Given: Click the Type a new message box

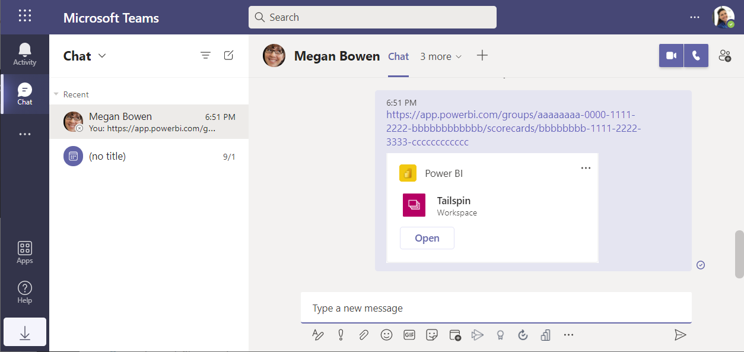Looking at the screenshot, I should tap(496, 308).
